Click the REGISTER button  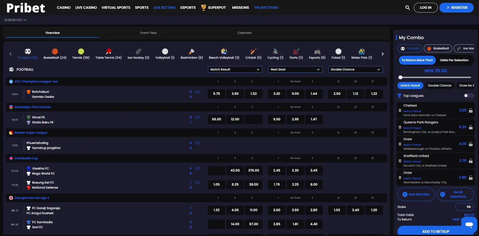click(x=456, y=8)
